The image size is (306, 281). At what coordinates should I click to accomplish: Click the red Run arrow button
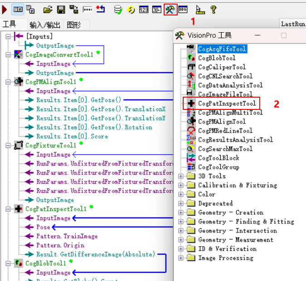(x=4, y=10)
